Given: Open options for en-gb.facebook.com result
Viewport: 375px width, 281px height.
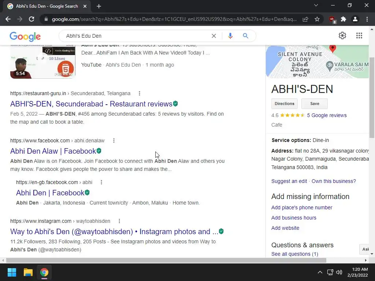Looking at the screenshot, I should [x=101, y=182].
